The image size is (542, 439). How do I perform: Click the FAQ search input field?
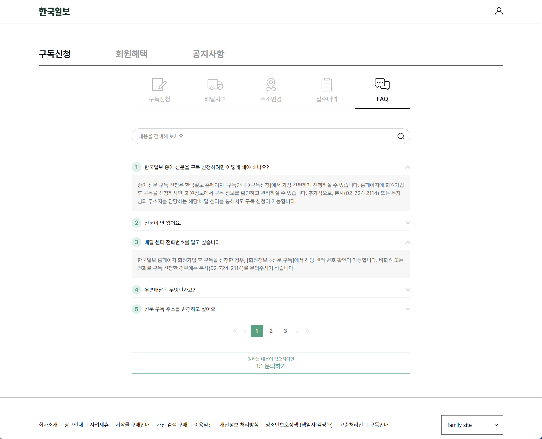click(x=258, y=136)
